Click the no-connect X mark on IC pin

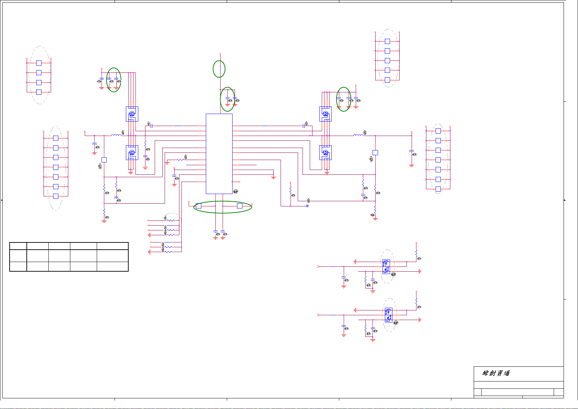[x=239, y=182]
